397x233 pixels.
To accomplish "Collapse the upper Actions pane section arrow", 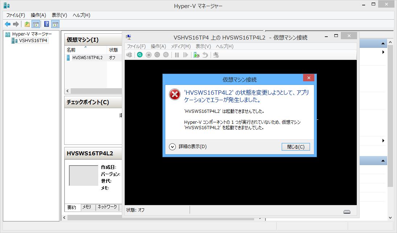I will click(x=383, y=44).
